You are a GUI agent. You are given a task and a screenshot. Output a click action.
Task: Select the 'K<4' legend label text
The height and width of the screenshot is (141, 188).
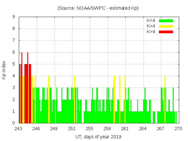coord(151,21)
